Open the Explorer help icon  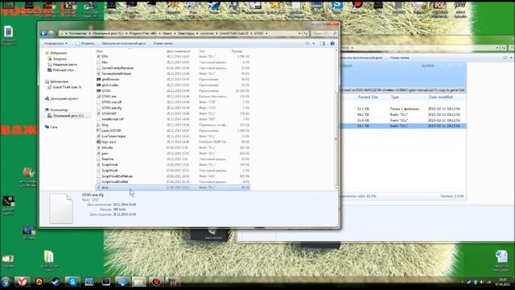[332, 43]
